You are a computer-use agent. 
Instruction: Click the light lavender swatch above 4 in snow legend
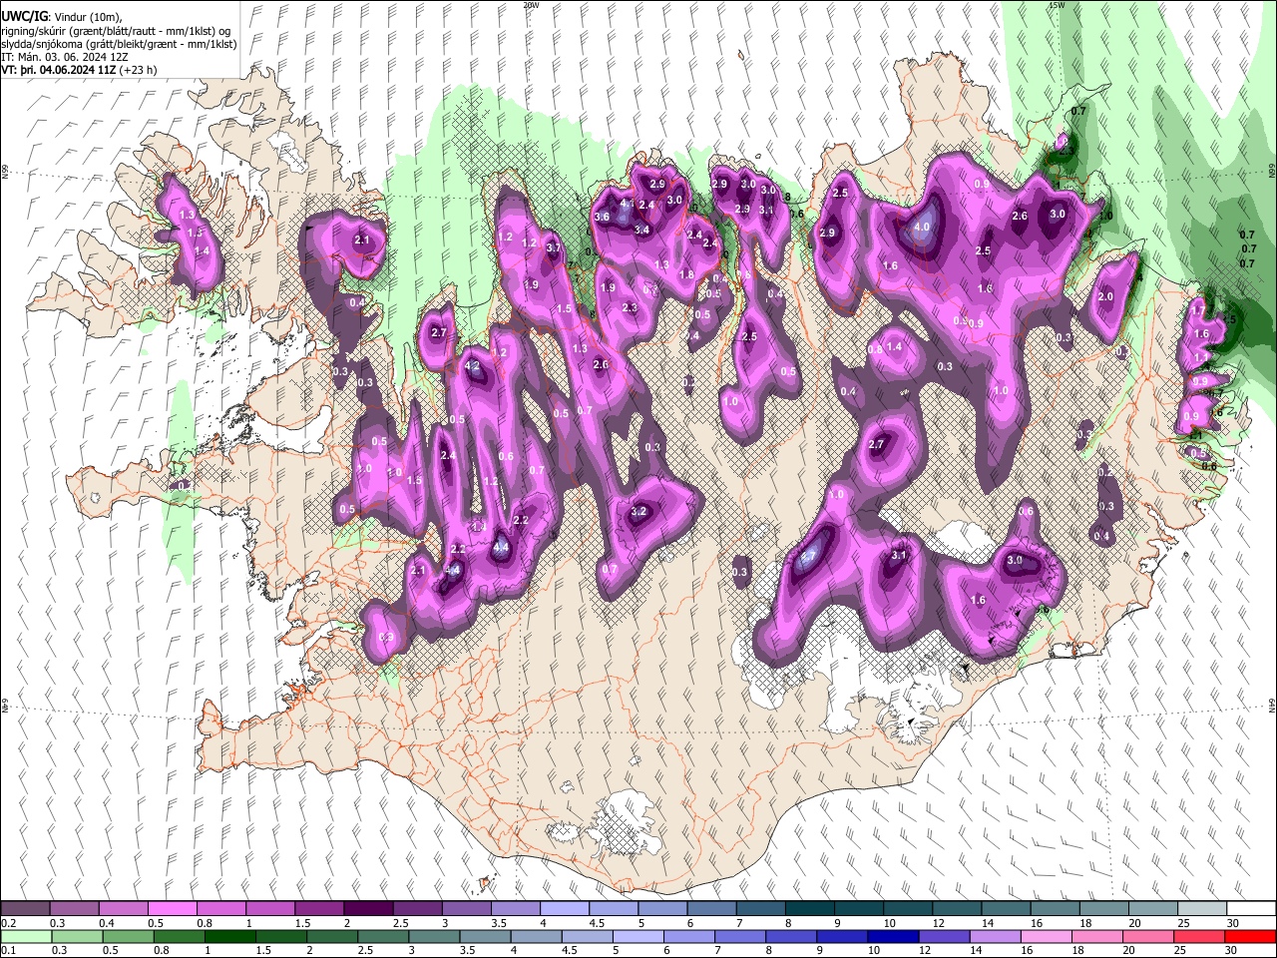tap(565, 909)
